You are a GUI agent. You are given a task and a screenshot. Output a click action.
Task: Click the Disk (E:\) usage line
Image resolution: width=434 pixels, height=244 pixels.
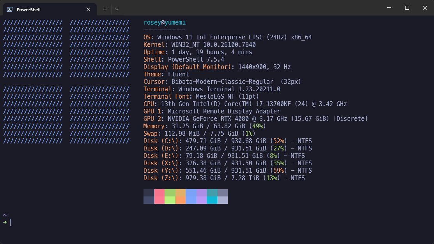coord(224,156)
